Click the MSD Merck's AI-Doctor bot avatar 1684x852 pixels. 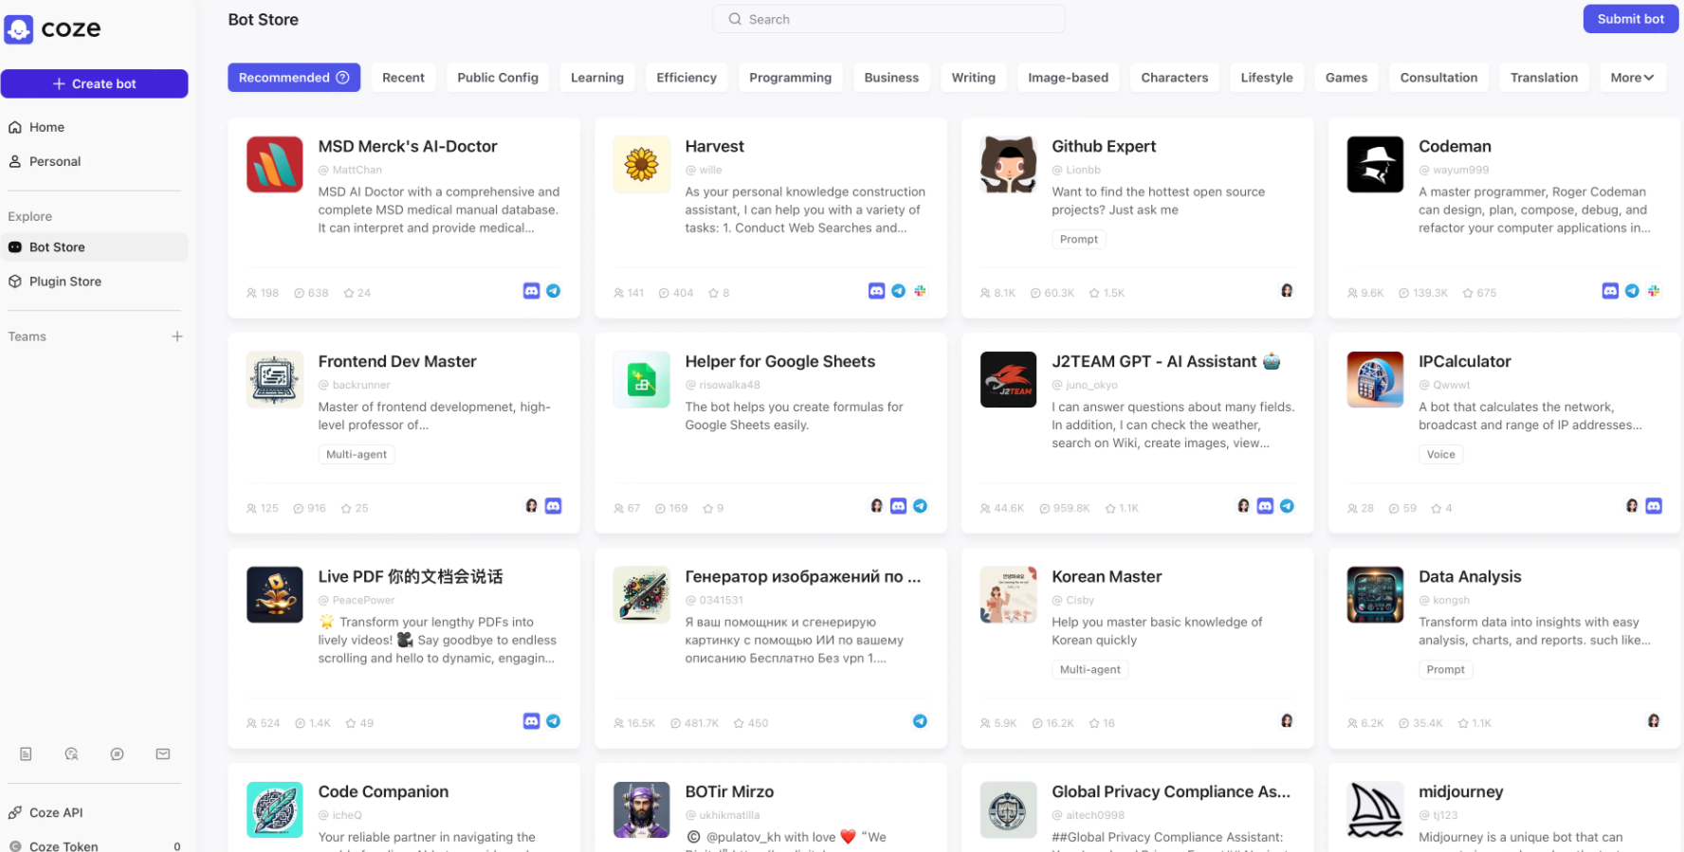coord(275,165)
